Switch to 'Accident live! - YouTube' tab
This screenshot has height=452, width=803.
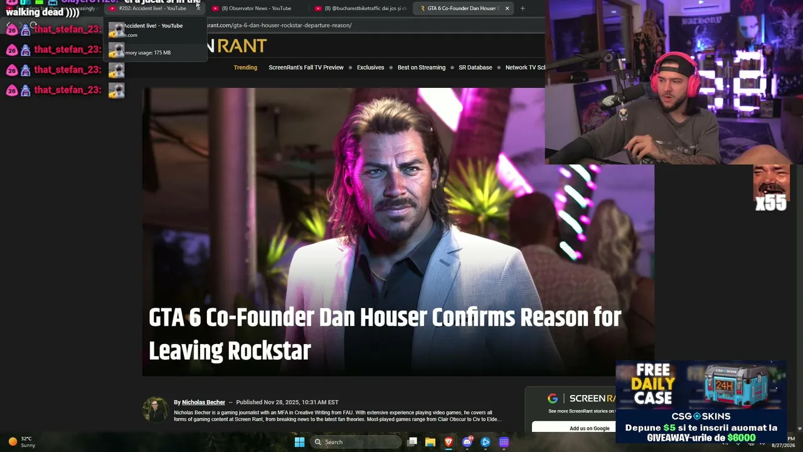(152, 8)
